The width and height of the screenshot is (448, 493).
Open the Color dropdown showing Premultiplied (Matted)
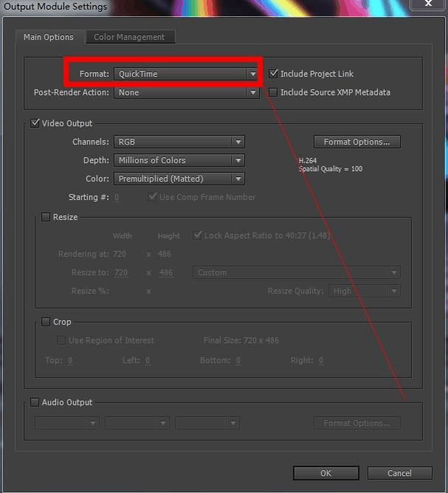tap(179, 179)
